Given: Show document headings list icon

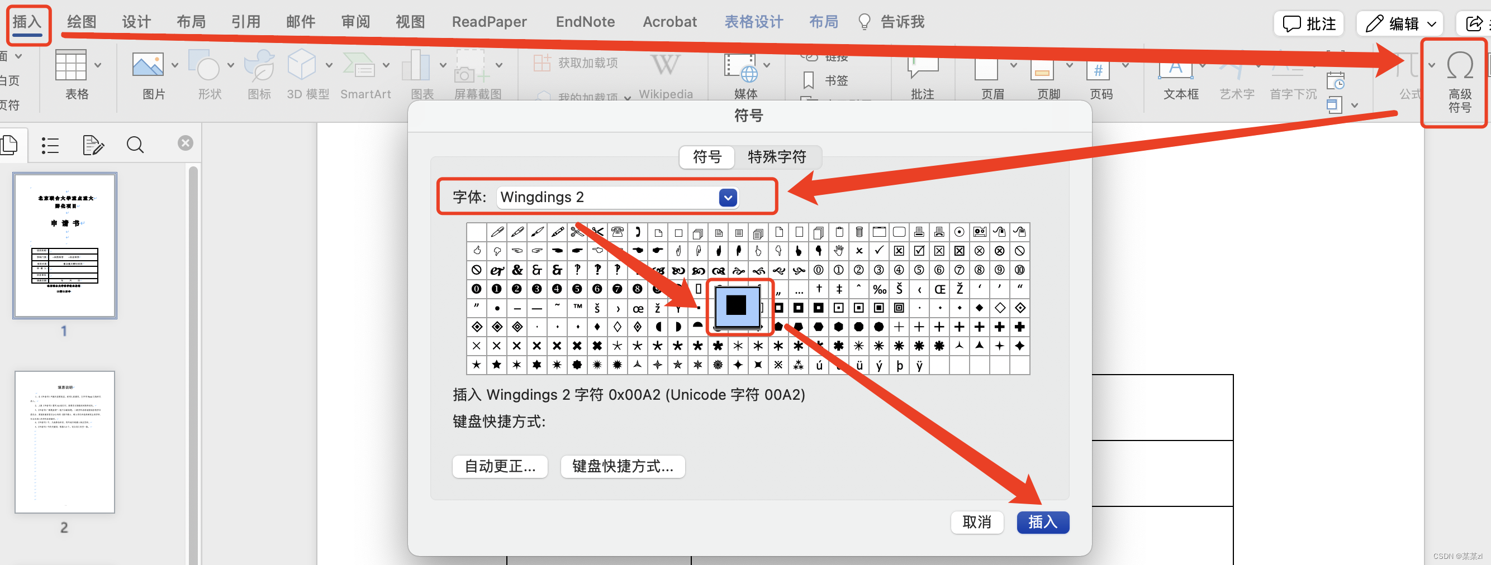Looking at the screenshot, I should click(50, 145).
